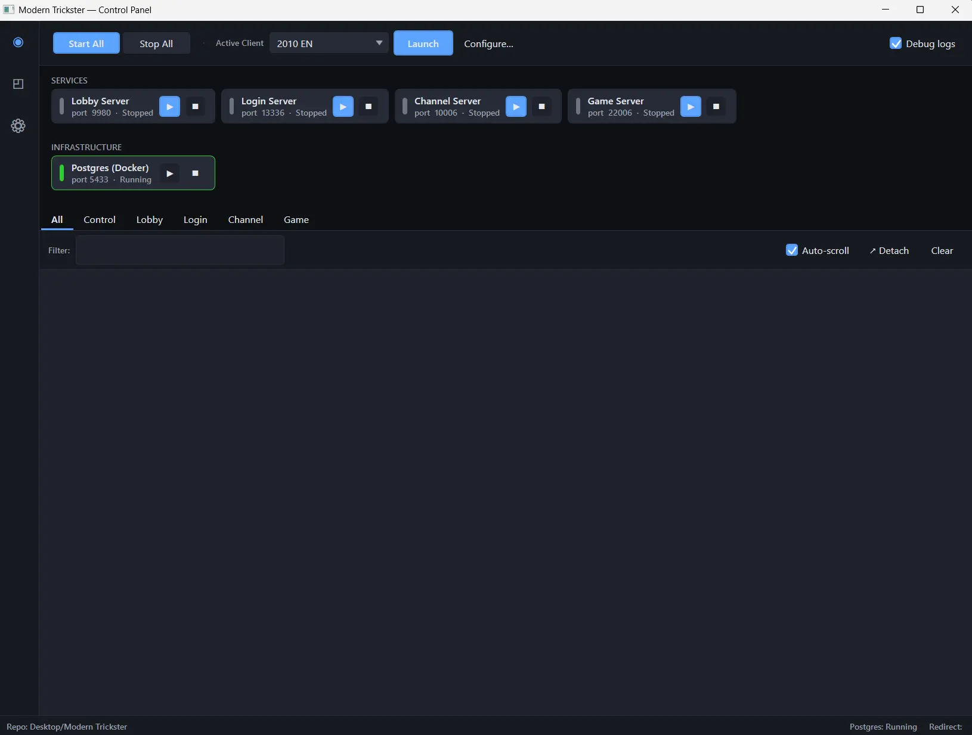
Task: Click the Active Client label
Action: click(240, 43)
